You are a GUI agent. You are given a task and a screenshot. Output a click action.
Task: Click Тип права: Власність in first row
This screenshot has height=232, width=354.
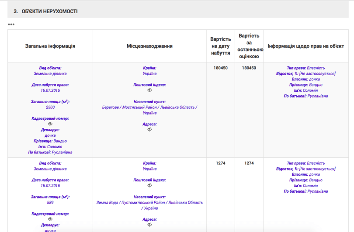pos(306,68)
